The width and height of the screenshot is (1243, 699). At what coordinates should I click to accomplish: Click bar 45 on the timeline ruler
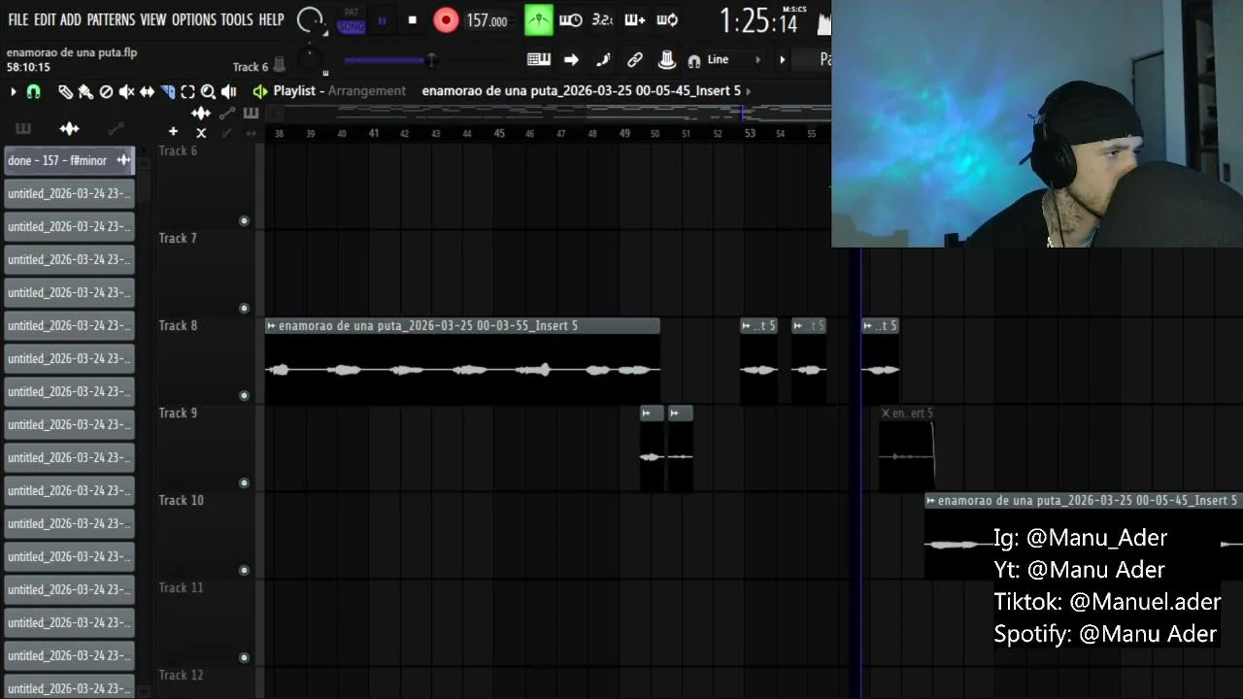point(499,133)
